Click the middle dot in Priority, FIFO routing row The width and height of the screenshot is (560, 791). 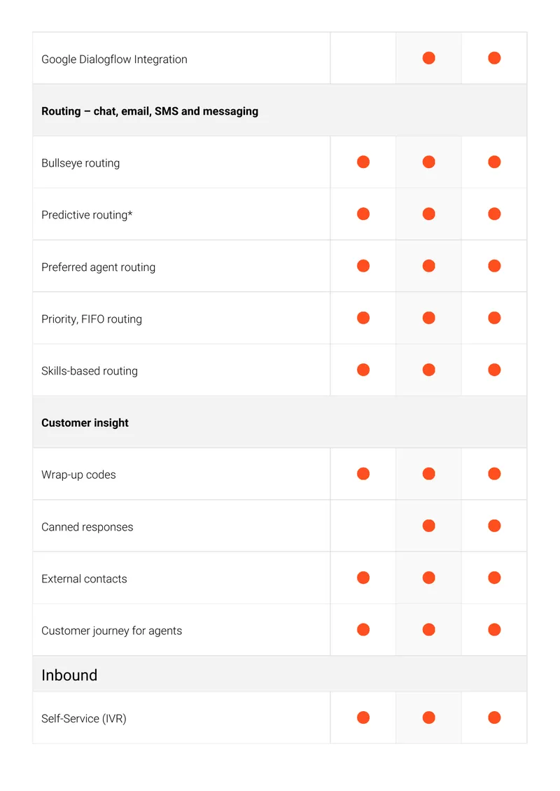click(x=429, y=318)
